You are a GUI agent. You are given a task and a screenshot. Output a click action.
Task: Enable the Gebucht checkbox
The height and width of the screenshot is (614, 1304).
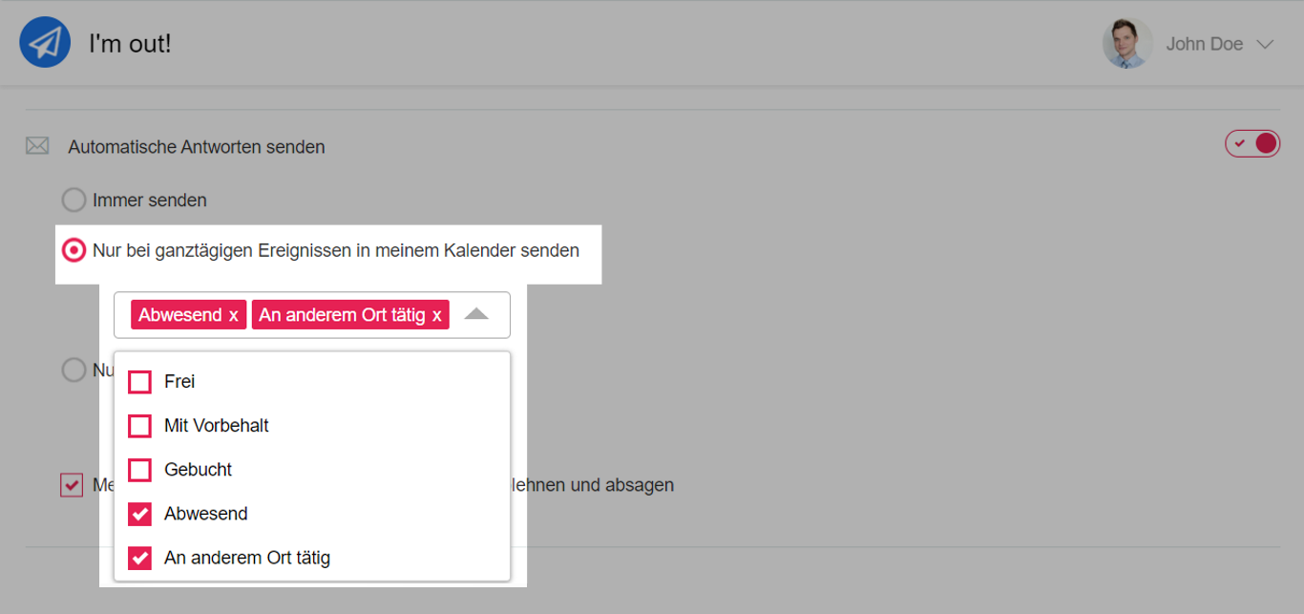[x=140, y=470]
